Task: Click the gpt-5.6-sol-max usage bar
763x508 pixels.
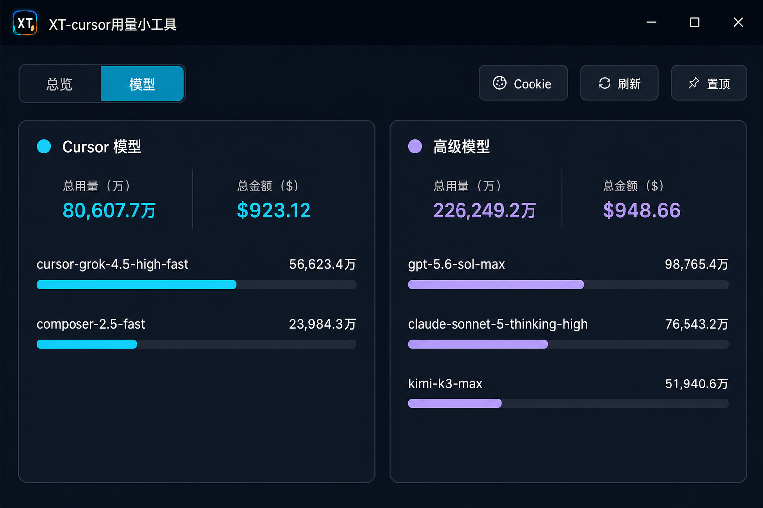Action: click(x=568, y=285)
